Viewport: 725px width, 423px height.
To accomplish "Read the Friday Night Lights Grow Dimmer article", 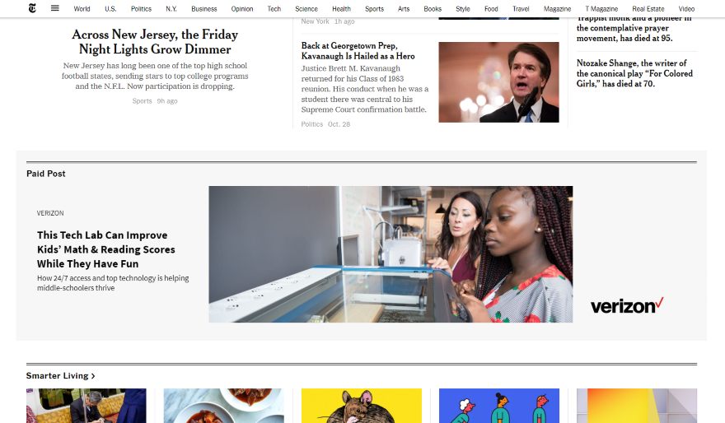I will (155, 42).
